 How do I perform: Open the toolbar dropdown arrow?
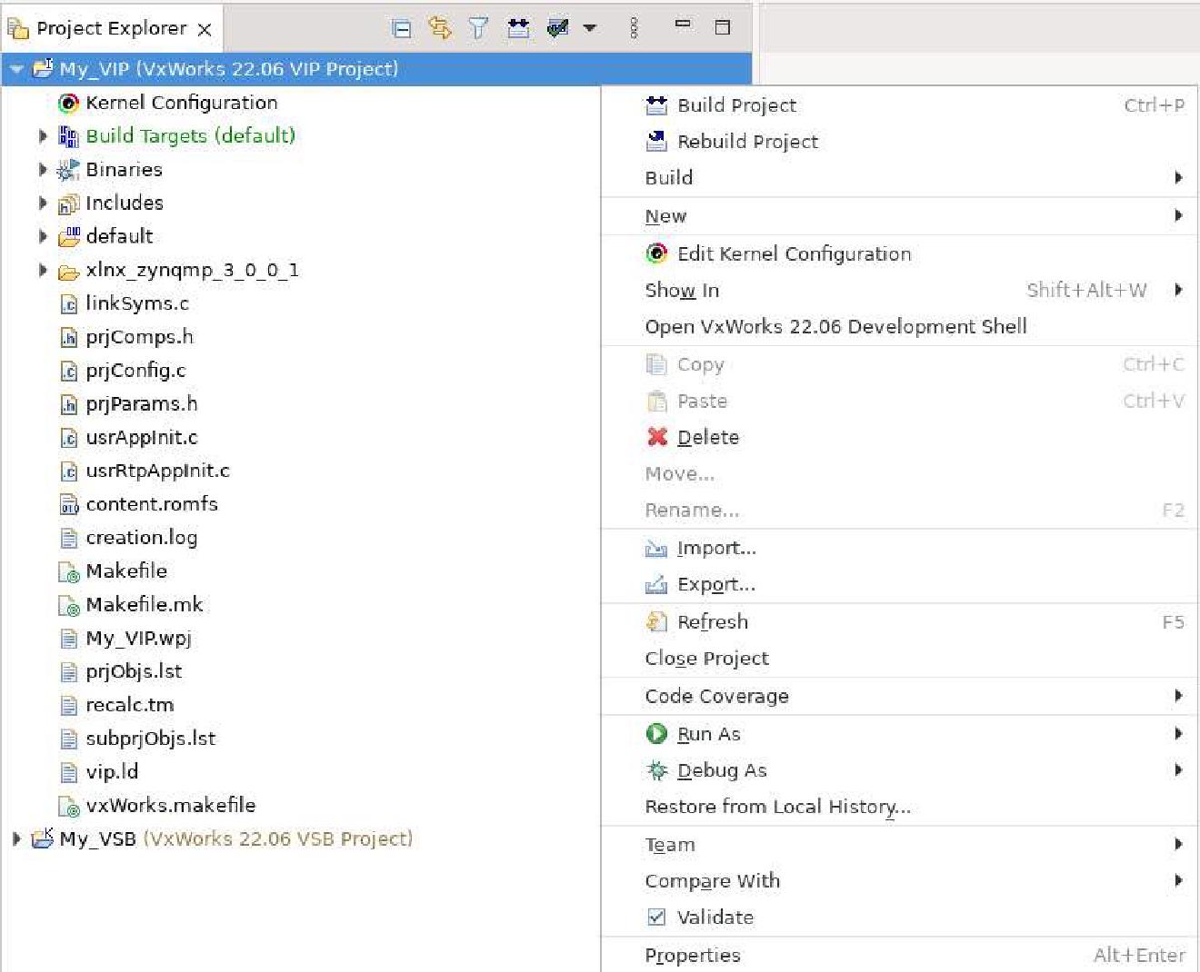591,28
